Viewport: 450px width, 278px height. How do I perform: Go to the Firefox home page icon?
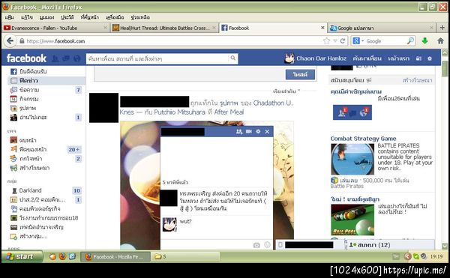(x=440, y=41)
